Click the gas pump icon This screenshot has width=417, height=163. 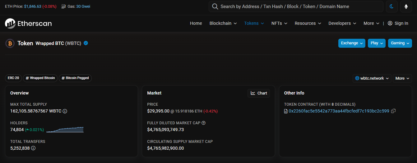(64, 6)
